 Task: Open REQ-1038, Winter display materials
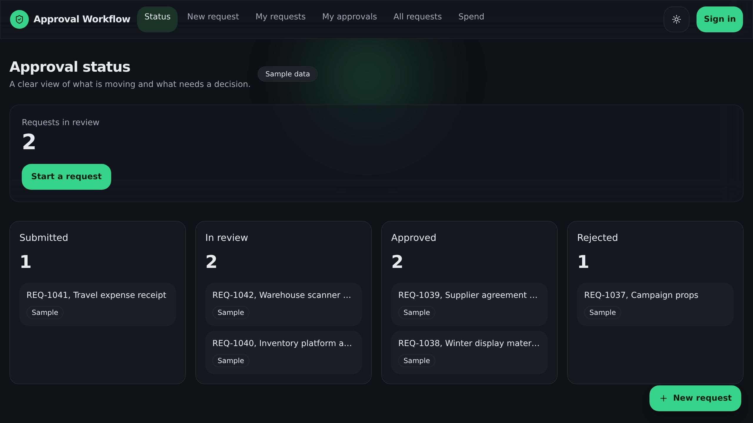469,352
